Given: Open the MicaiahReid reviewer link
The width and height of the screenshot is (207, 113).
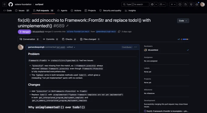Looking at the screenshot, I should [x=153, y=50].
